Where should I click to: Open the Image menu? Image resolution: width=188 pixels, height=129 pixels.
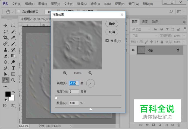43,4
